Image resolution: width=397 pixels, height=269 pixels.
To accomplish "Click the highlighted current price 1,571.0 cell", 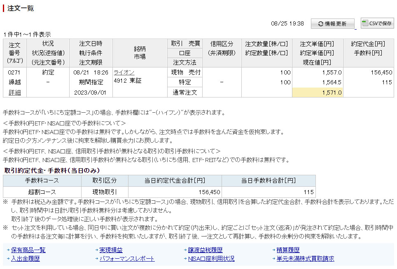I will (x=317, y=93).
